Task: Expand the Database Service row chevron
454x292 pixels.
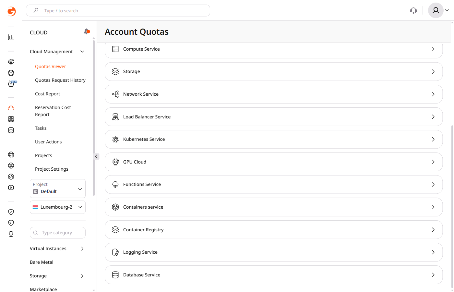Action: coord(433,275)
